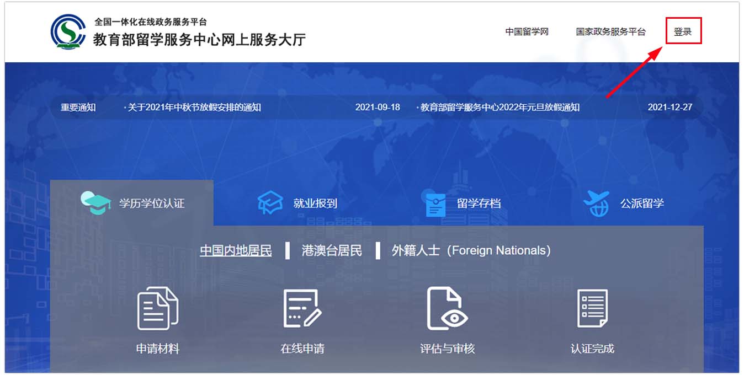Click the 申请材料 documents icon
Screen dimensions: 744x375
coord(158,308)
